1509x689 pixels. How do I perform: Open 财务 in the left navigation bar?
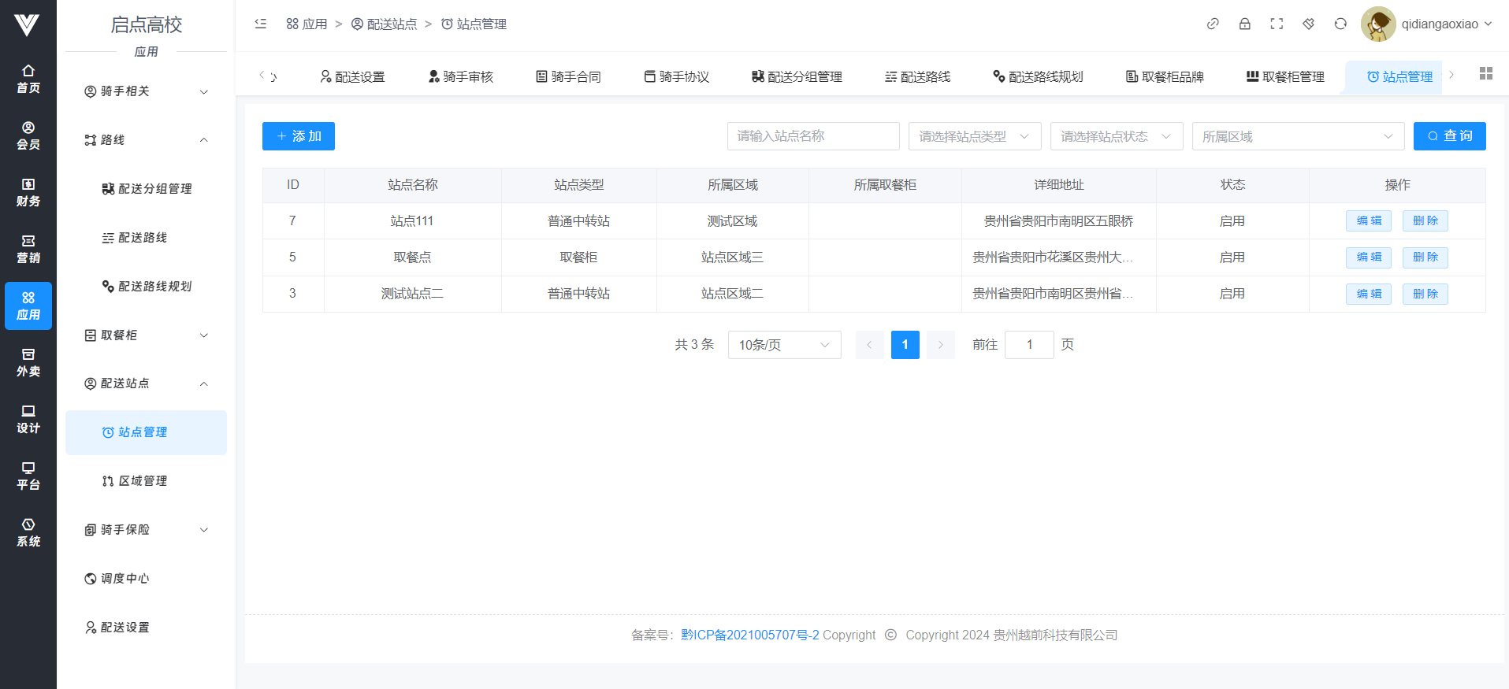tap(28, 192)
